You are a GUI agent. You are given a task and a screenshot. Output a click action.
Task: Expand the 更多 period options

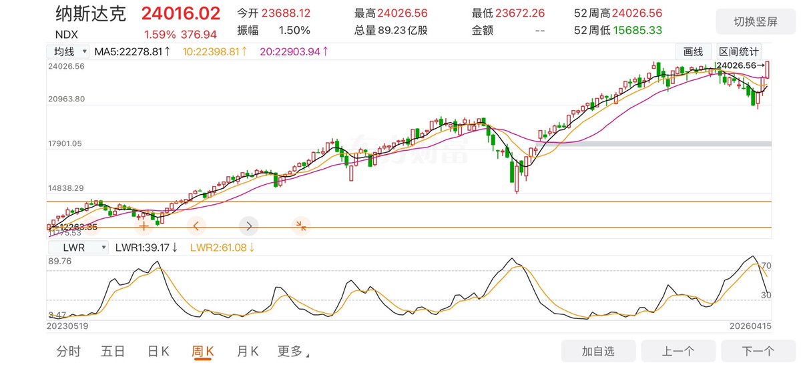pos(294,351)
